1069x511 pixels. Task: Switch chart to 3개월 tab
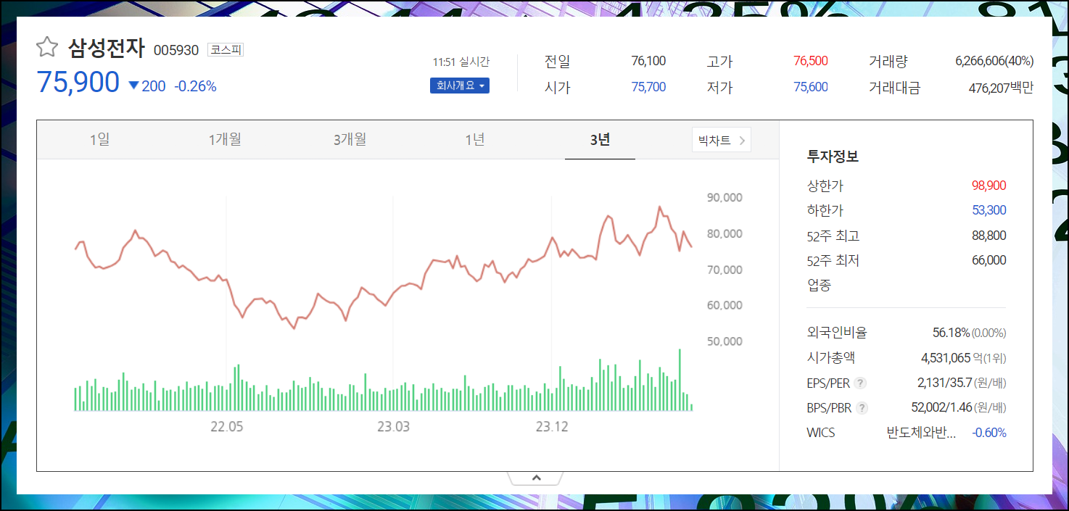coord(350,139)
